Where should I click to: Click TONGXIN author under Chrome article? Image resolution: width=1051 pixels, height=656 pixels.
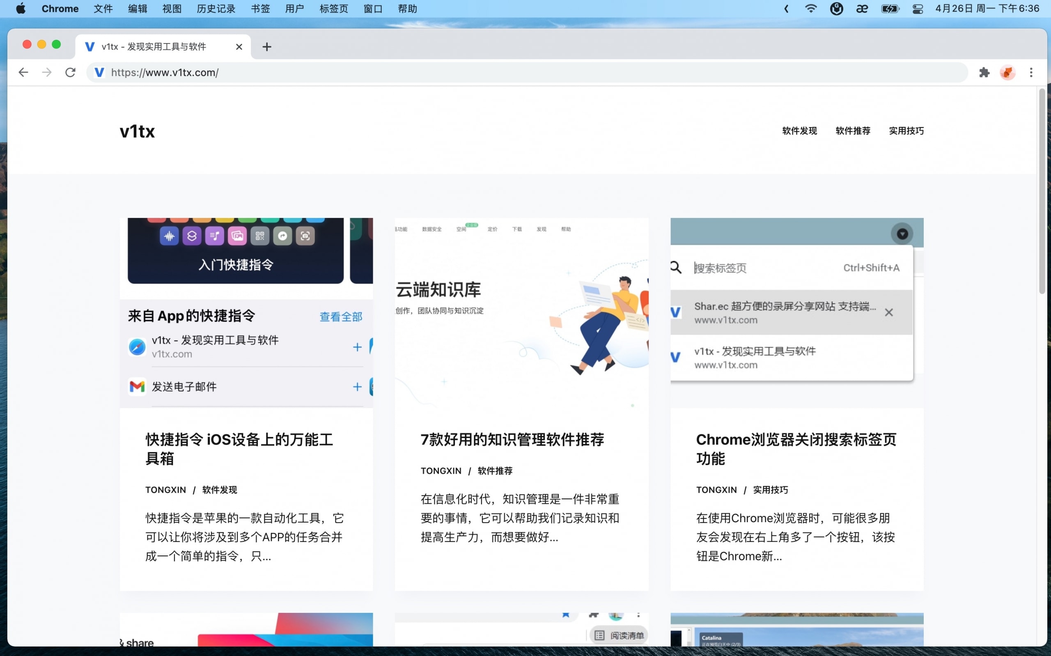pyautogui.click(x=716, y=490)
